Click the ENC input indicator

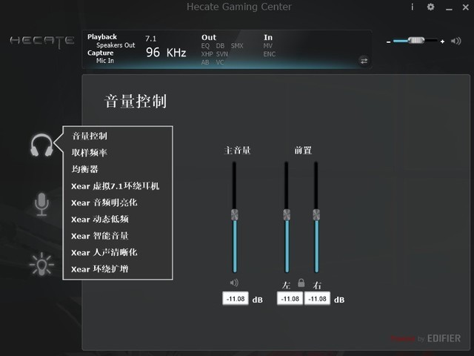tap(270, 54)
